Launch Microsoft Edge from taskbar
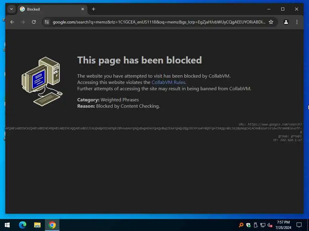The height and width of the screenshot is (231, 309). tap(22, 225)
